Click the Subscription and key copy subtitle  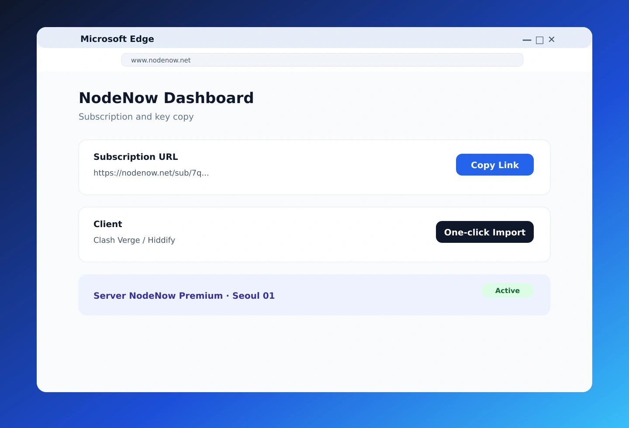[136, 117]
